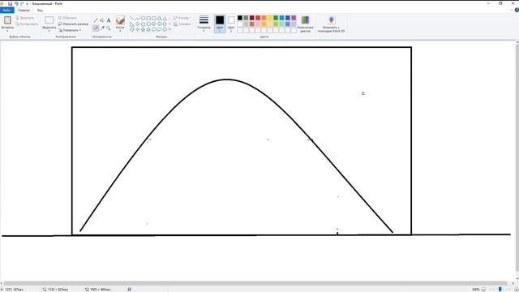Click Save icon in quick access toolbar
Screen dimensions: 519x292
[x=11, y=3]
